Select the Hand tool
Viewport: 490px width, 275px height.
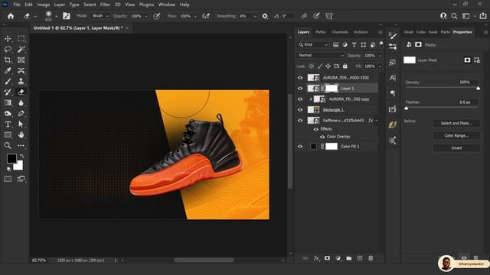(21, 134)
